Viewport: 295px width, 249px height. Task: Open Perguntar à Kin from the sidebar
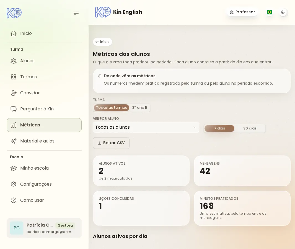pos(44,109)
